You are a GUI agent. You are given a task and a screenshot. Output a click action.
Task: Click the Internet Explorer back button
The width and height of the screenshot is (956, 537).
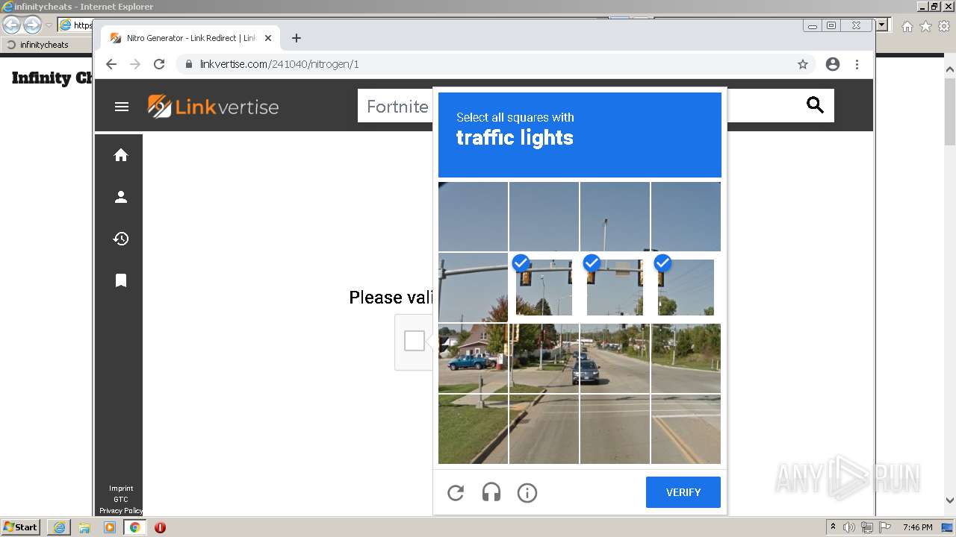(12, 25)
